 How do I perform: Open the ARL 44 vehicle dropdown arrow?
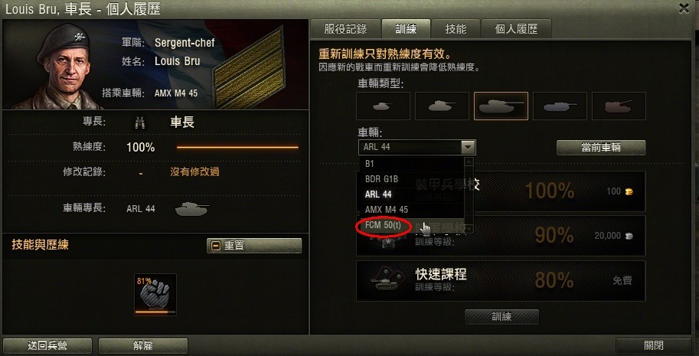(468, 147)
